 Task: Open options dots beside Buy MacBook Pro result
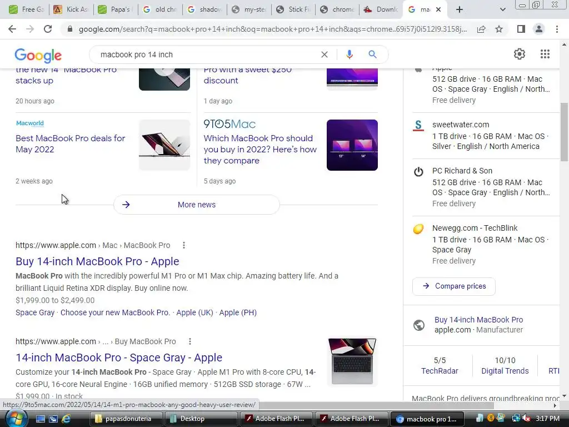click(190, 342)
